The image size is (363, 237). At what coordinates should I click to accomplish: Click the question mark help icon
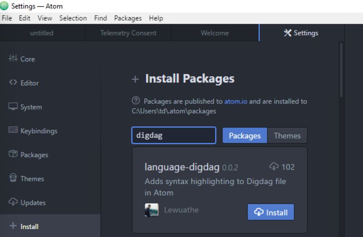click(x=136, y=101)
